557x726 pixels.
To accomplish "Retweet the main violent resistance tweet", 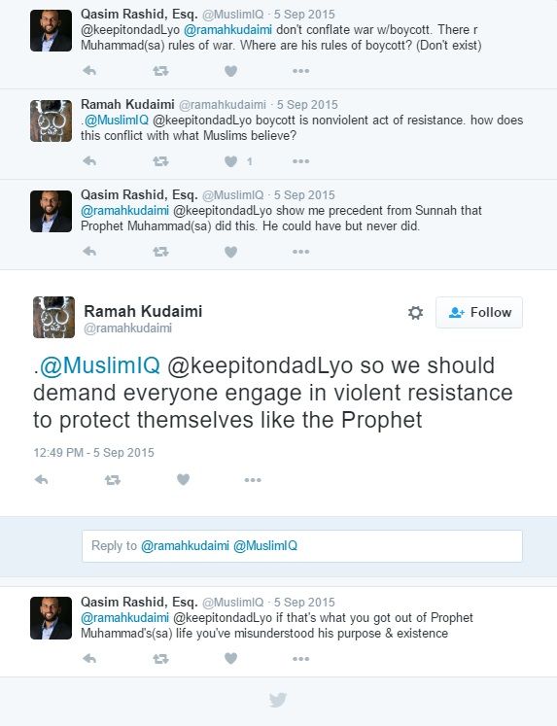I will (x=113, y=480).
